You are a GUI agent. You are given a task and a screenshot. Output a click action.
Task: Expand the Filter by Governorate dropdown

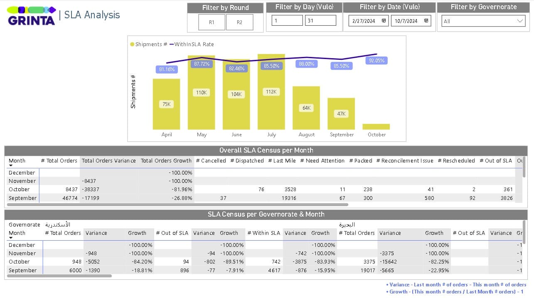(x=520, y=21)
